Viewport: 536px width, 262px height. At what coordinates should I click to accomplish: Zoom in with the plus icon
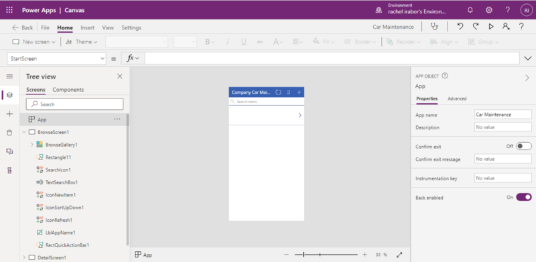point(364,255)
